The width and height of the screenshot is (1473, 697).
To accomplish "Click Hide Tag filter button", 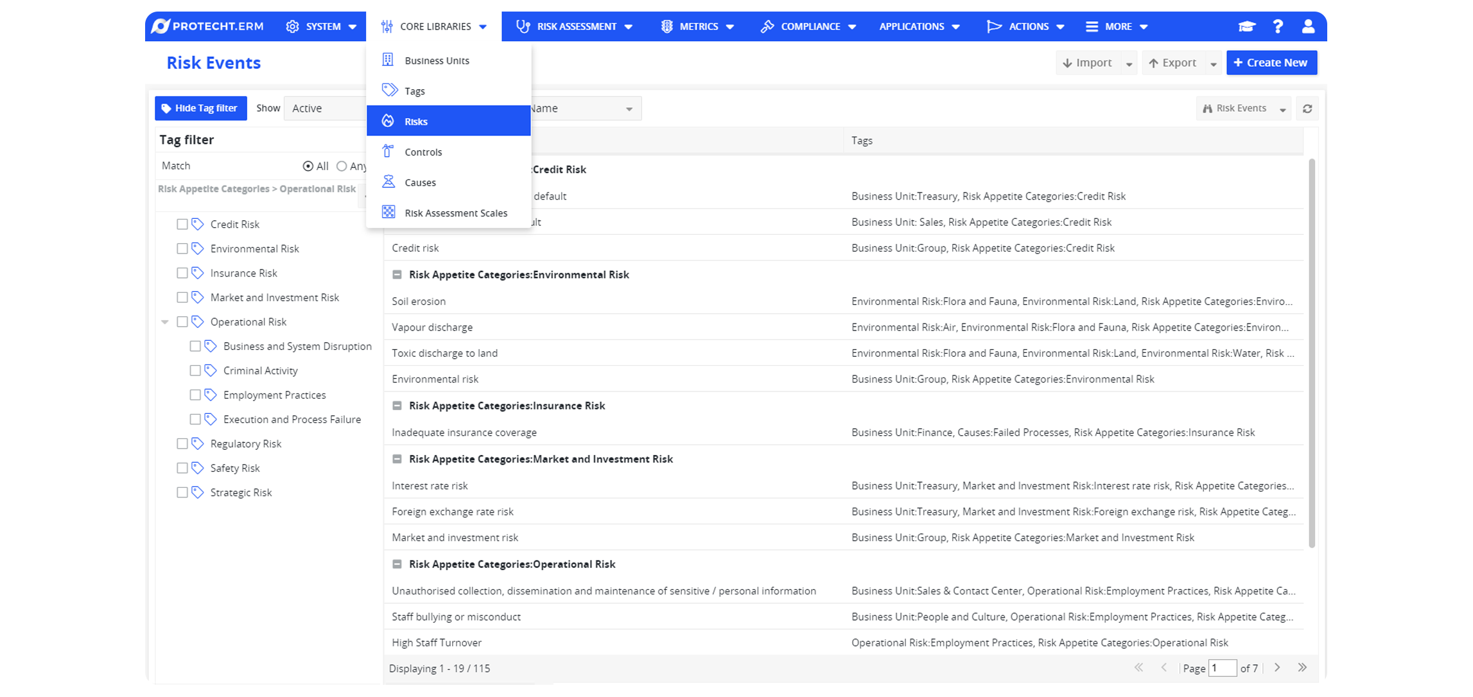I will [200, 108].
